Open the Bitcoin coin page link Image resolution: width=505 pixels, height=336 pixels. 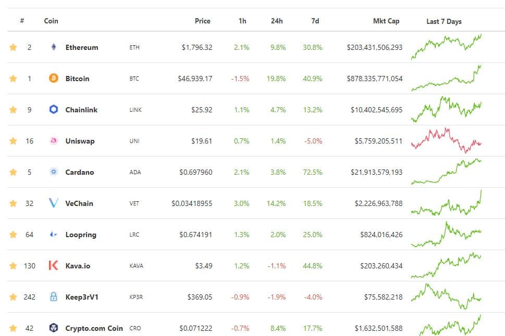(x=77, y=79)
